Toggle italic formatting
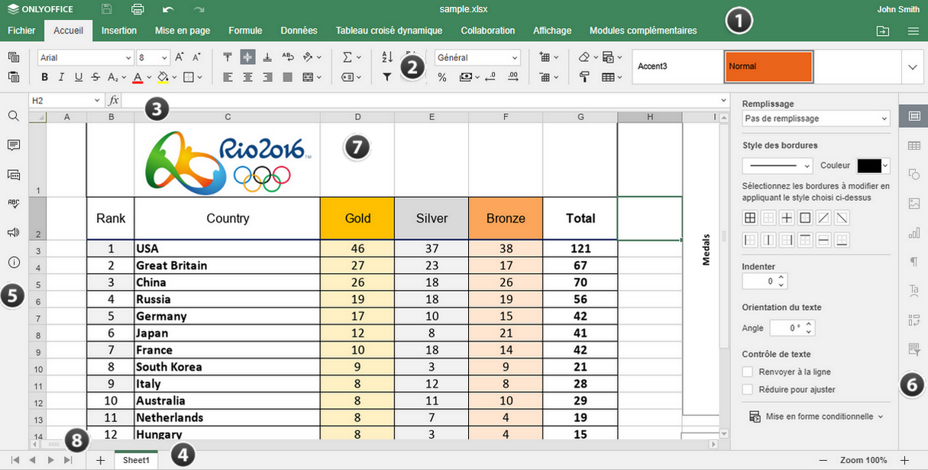 click(x=61, y=77)
